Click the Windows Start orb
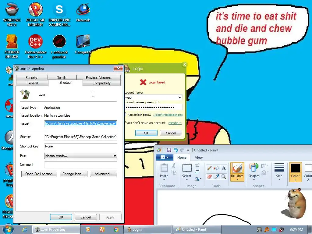This screenshot has width=312, height=234. pos(8,229)
